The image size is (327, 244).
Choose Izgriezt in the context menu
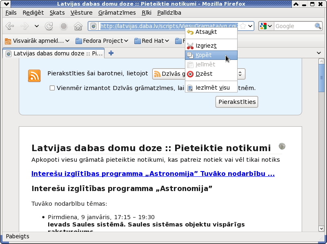tap(211, 46)
